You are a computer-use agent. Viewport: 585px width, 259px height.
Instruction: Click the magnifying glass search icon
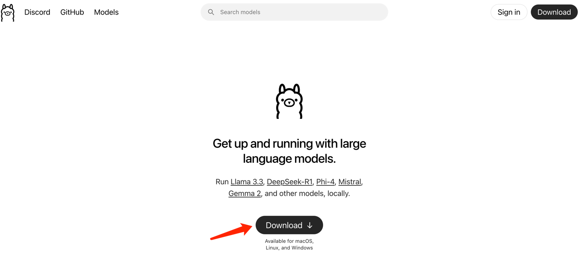click(211, 12)
